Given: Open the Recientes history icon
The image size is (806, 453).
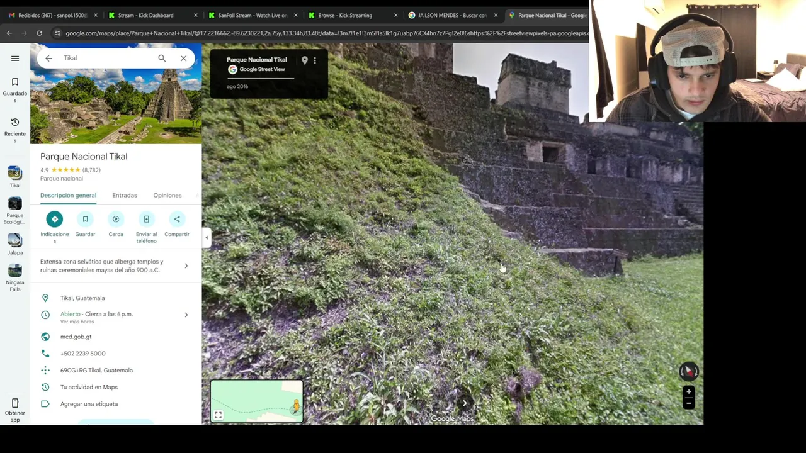Looking at the screenshot, I should tap(15, 122).
